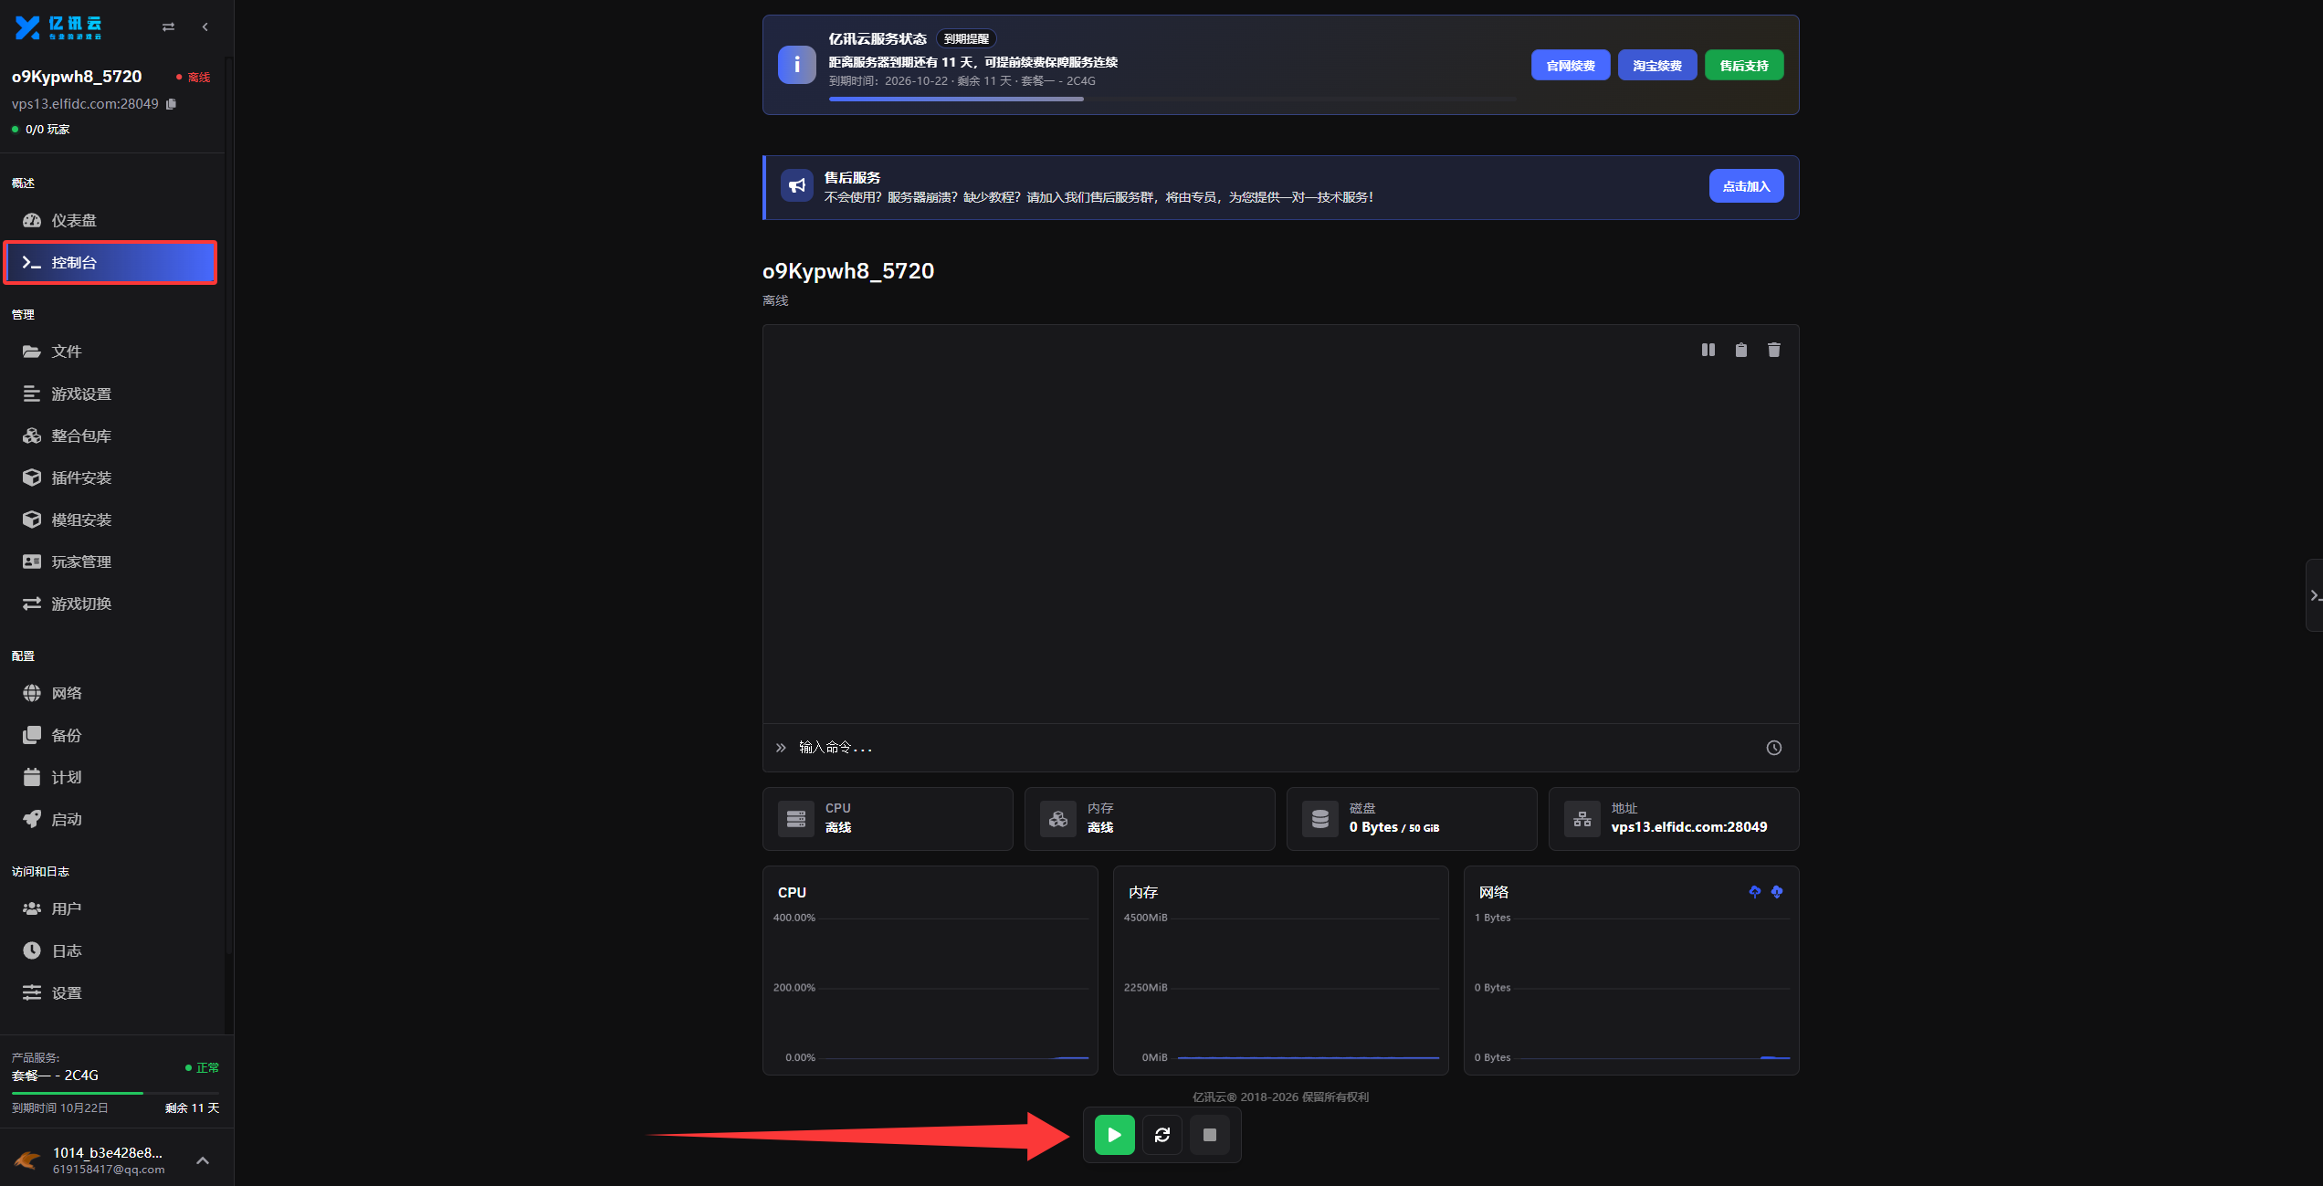Stop the server with the square button
This screenshot has height=1186, width=2323.
coord(1210,1135)
